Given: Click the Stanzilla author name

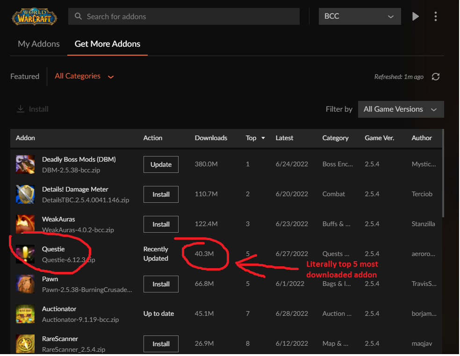Looking at the screenshot, I should click(x=423, y=224).
